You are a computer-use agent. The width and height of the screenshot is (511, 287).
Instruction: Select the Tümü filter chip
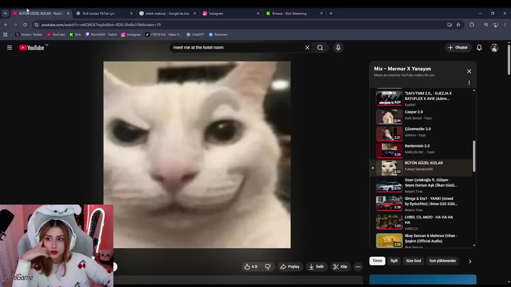coord(377,261)
